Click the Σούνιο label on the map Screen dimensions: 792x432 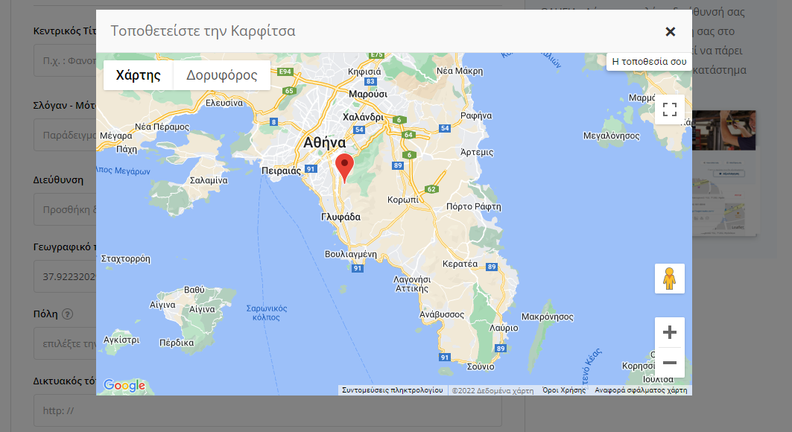point(481,366)
